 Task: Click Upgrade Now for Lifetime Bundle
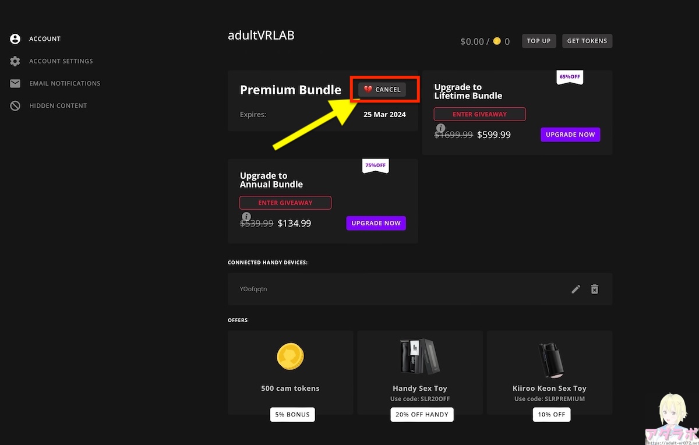pyautogui.click(x=570, y=135)
